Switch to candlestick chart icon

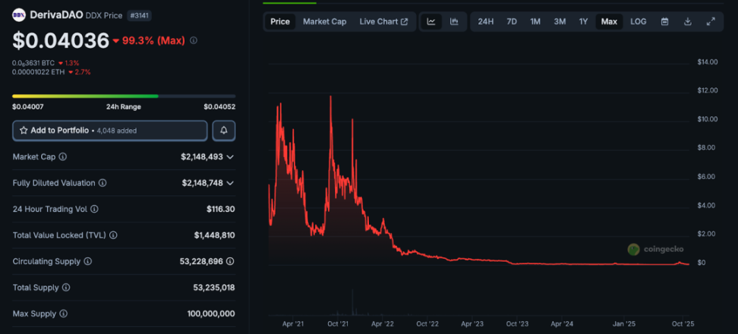454,22
